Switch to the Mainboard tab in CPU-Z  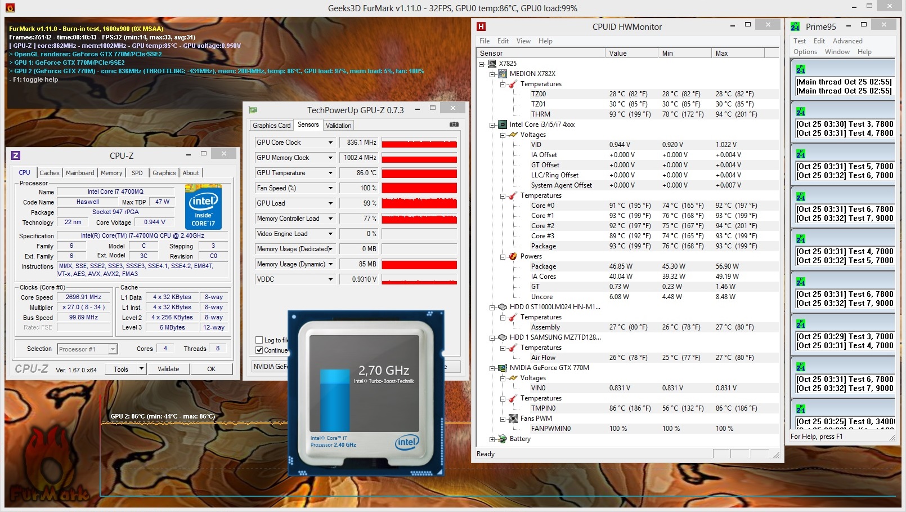(x=80, y=173)
